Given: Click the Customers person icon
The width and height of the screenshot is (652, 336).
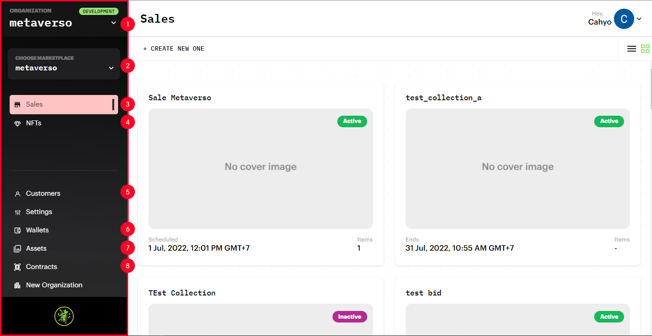Looking at the screenshot, I should (17, 194).
